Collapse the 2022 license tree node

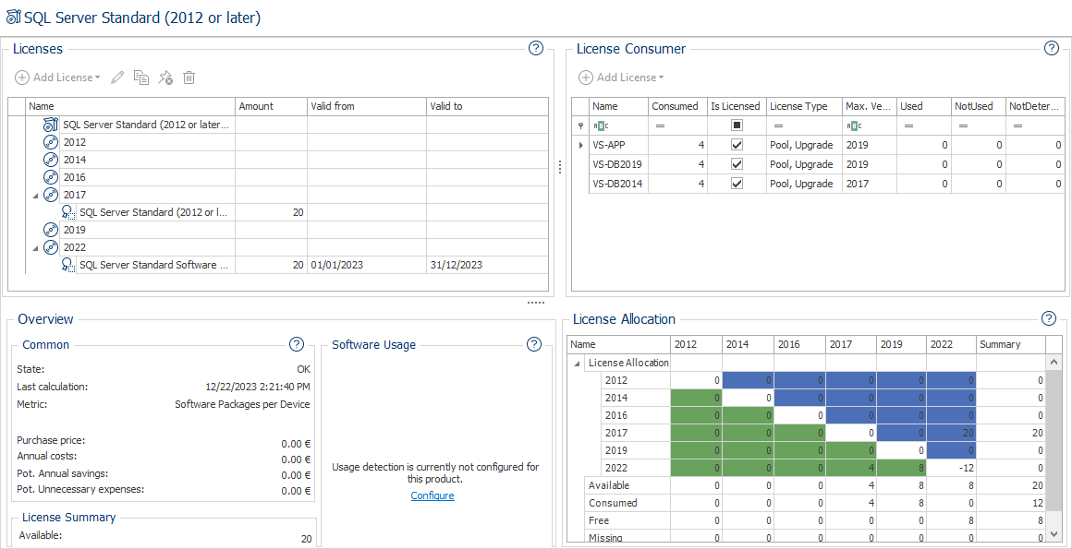[x=35, y=248]
